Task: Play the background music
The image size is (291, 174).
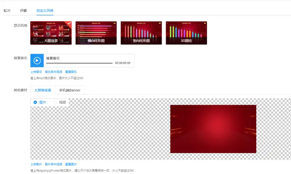Action: tap(37, 60)
